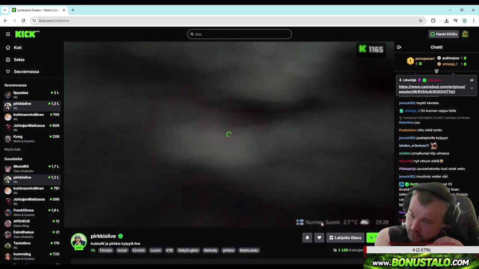This screenshot has height=269, width=479.
Task: Open FrankDimes recommended channel
Action: coord(32,212)
